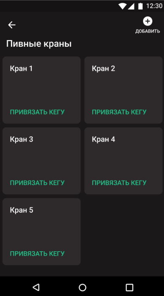Open recent apps square button
This screenshot has width=164, height=296.
129,287
